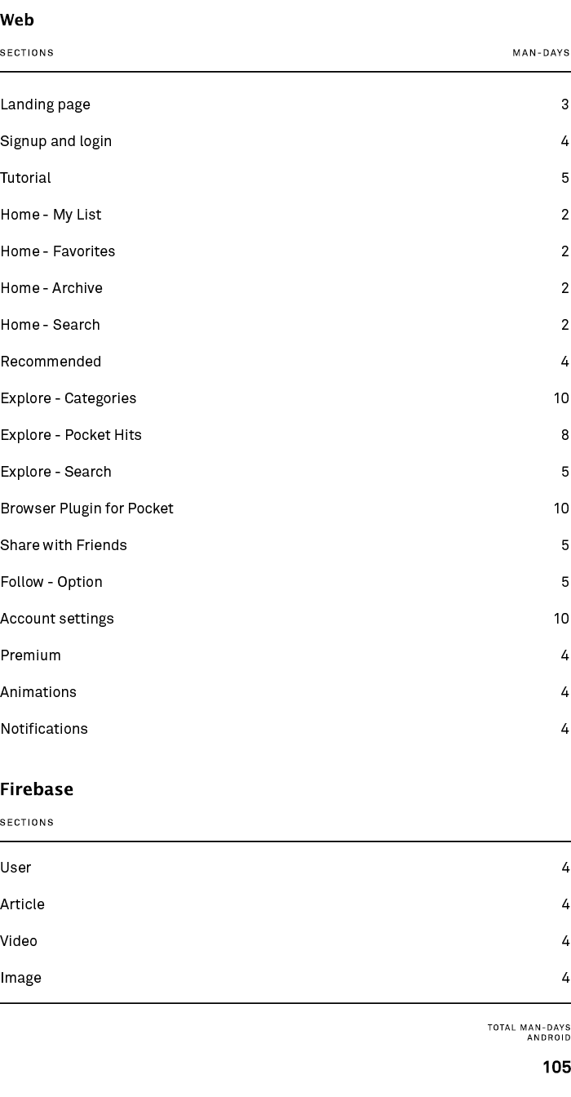
Task: Select Share with Friends entry
Action: (x=285, y=545)
